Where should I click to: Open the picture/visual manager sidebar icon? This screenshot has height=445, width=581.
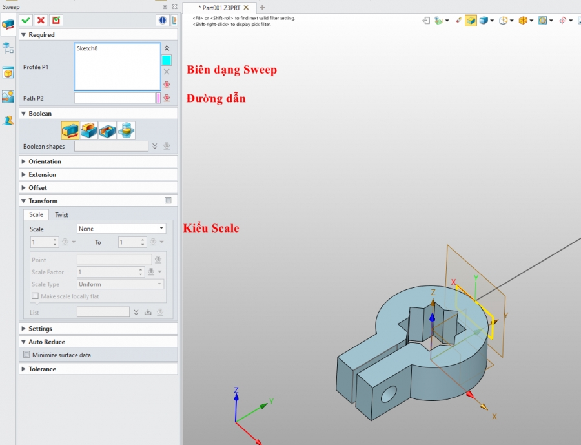coord(8,96)
